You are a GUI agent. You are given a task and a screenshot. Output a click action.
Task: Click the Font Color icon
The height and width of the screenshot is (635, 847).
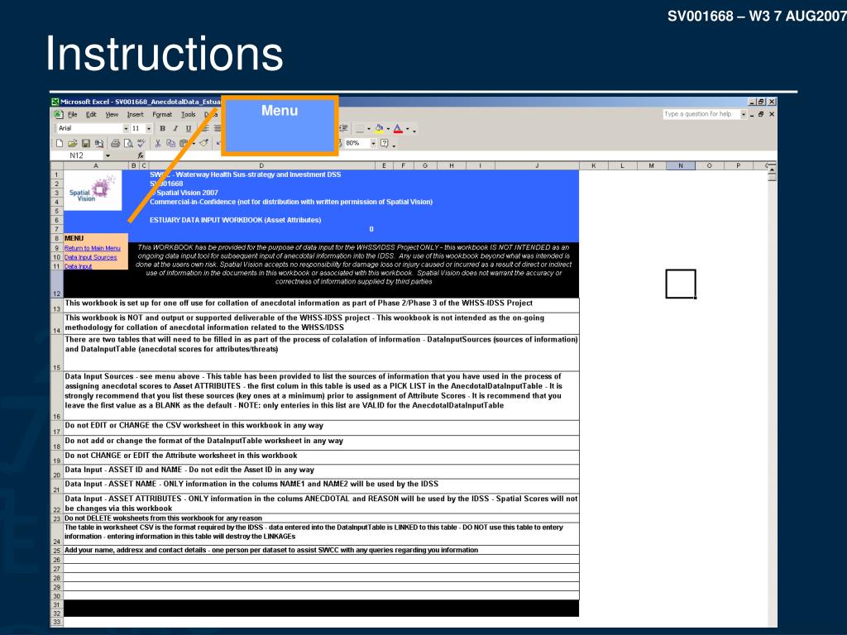click(398, 128)
